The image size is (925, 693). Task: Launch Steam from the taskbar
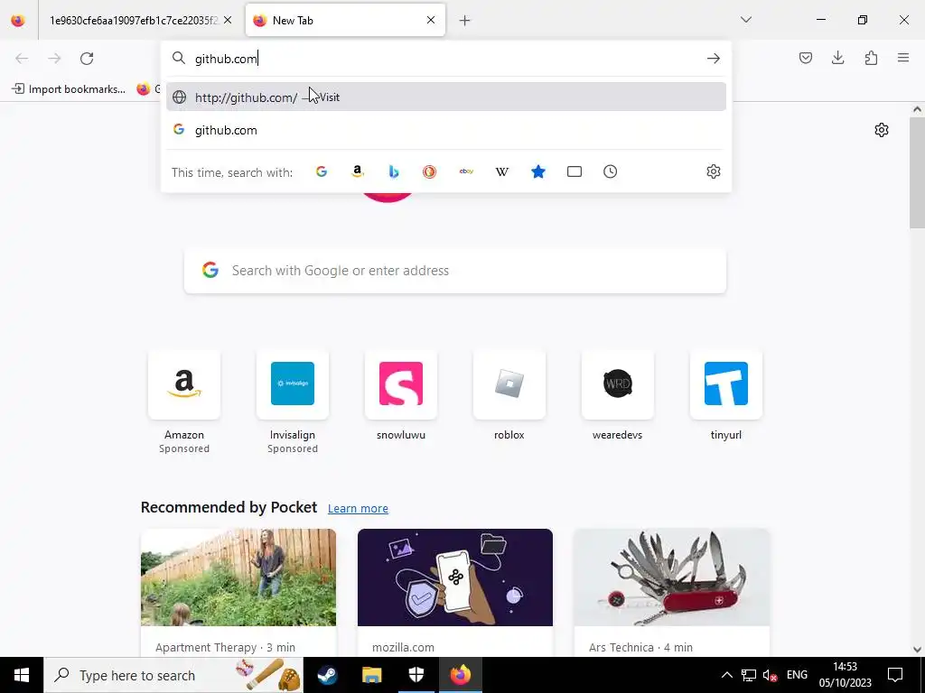pos(327,675)
